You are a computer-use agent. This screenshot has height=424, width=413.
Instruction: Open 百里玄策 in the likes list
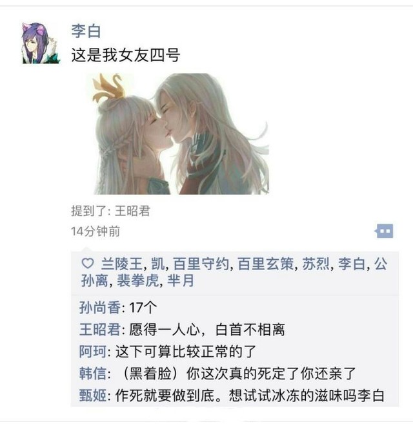pos(266,264)
